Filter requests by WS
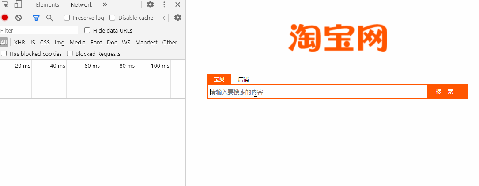Image resolution: width=479 pixels, height=186 pixels. tap(126, 42)
